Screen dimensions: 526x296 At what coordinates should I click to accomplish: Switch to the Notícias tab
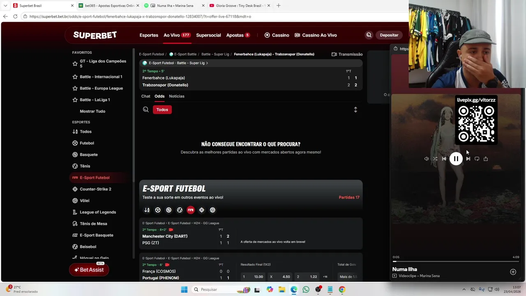[x=177, y=96]
